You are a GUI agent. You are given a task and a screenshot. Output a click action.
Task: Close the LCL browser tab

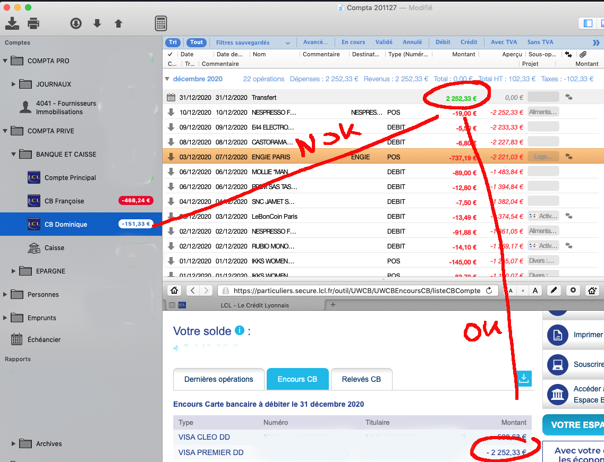(x=172, y=305)
